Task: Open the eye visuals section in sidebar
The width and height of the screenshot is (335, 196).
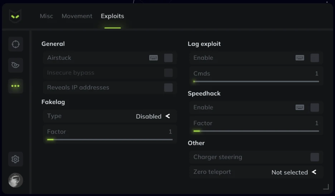Action: [x=16, y=65]
